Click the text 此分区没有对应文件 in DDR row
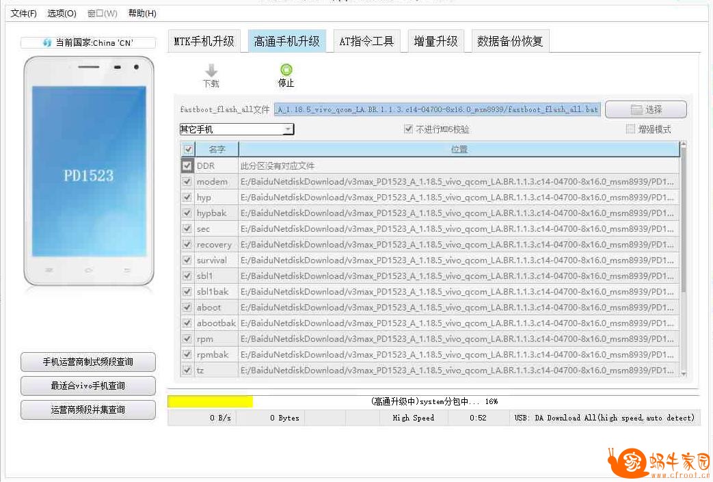713x482 pixels. (x=278, y=166)
